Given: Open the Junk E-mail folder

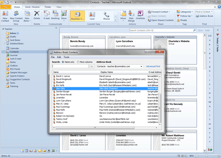Looking at the screenshot, I should coord(14,59).
